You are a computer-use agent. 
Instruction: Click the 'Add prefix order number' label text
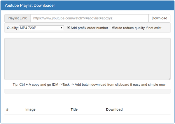point(90,28)
